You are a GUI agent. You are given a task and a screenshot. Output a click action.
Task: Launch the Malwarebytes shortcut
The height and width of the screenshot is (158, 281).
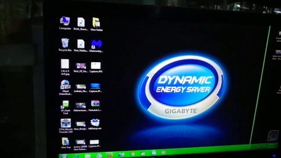[97, 46]
